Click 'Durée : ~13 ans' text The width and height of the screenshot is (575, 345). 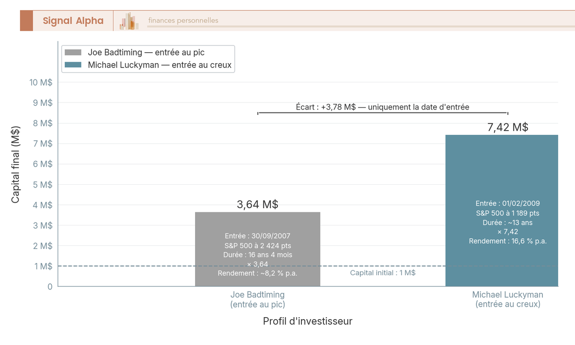tap(508, 223)
